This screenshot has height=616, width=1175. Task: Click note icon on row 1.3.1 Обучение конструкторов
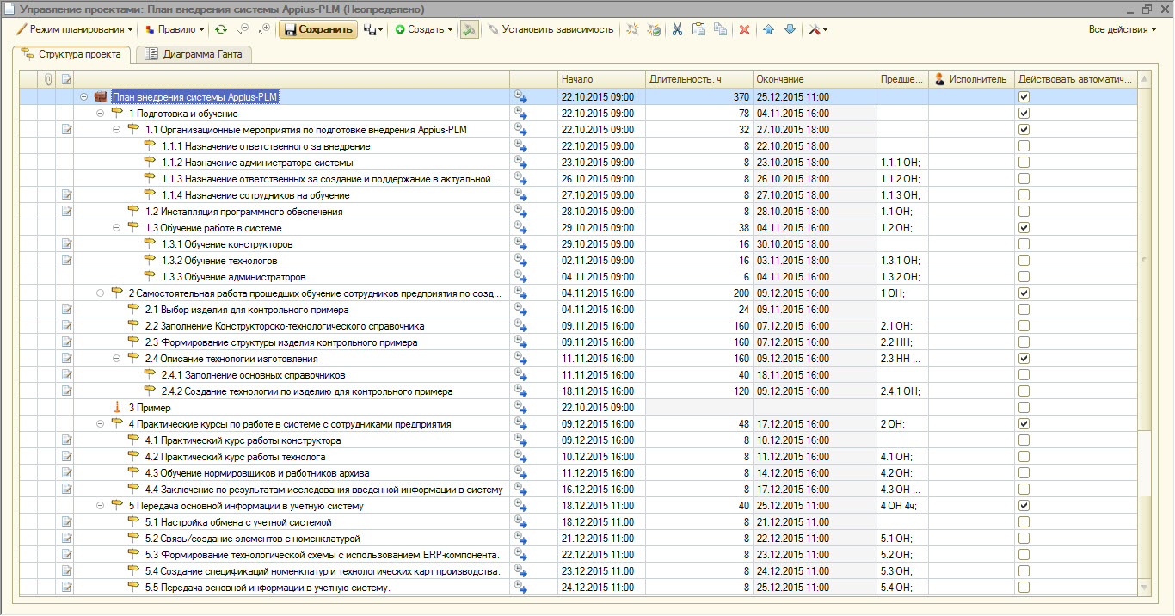[65, 244]
